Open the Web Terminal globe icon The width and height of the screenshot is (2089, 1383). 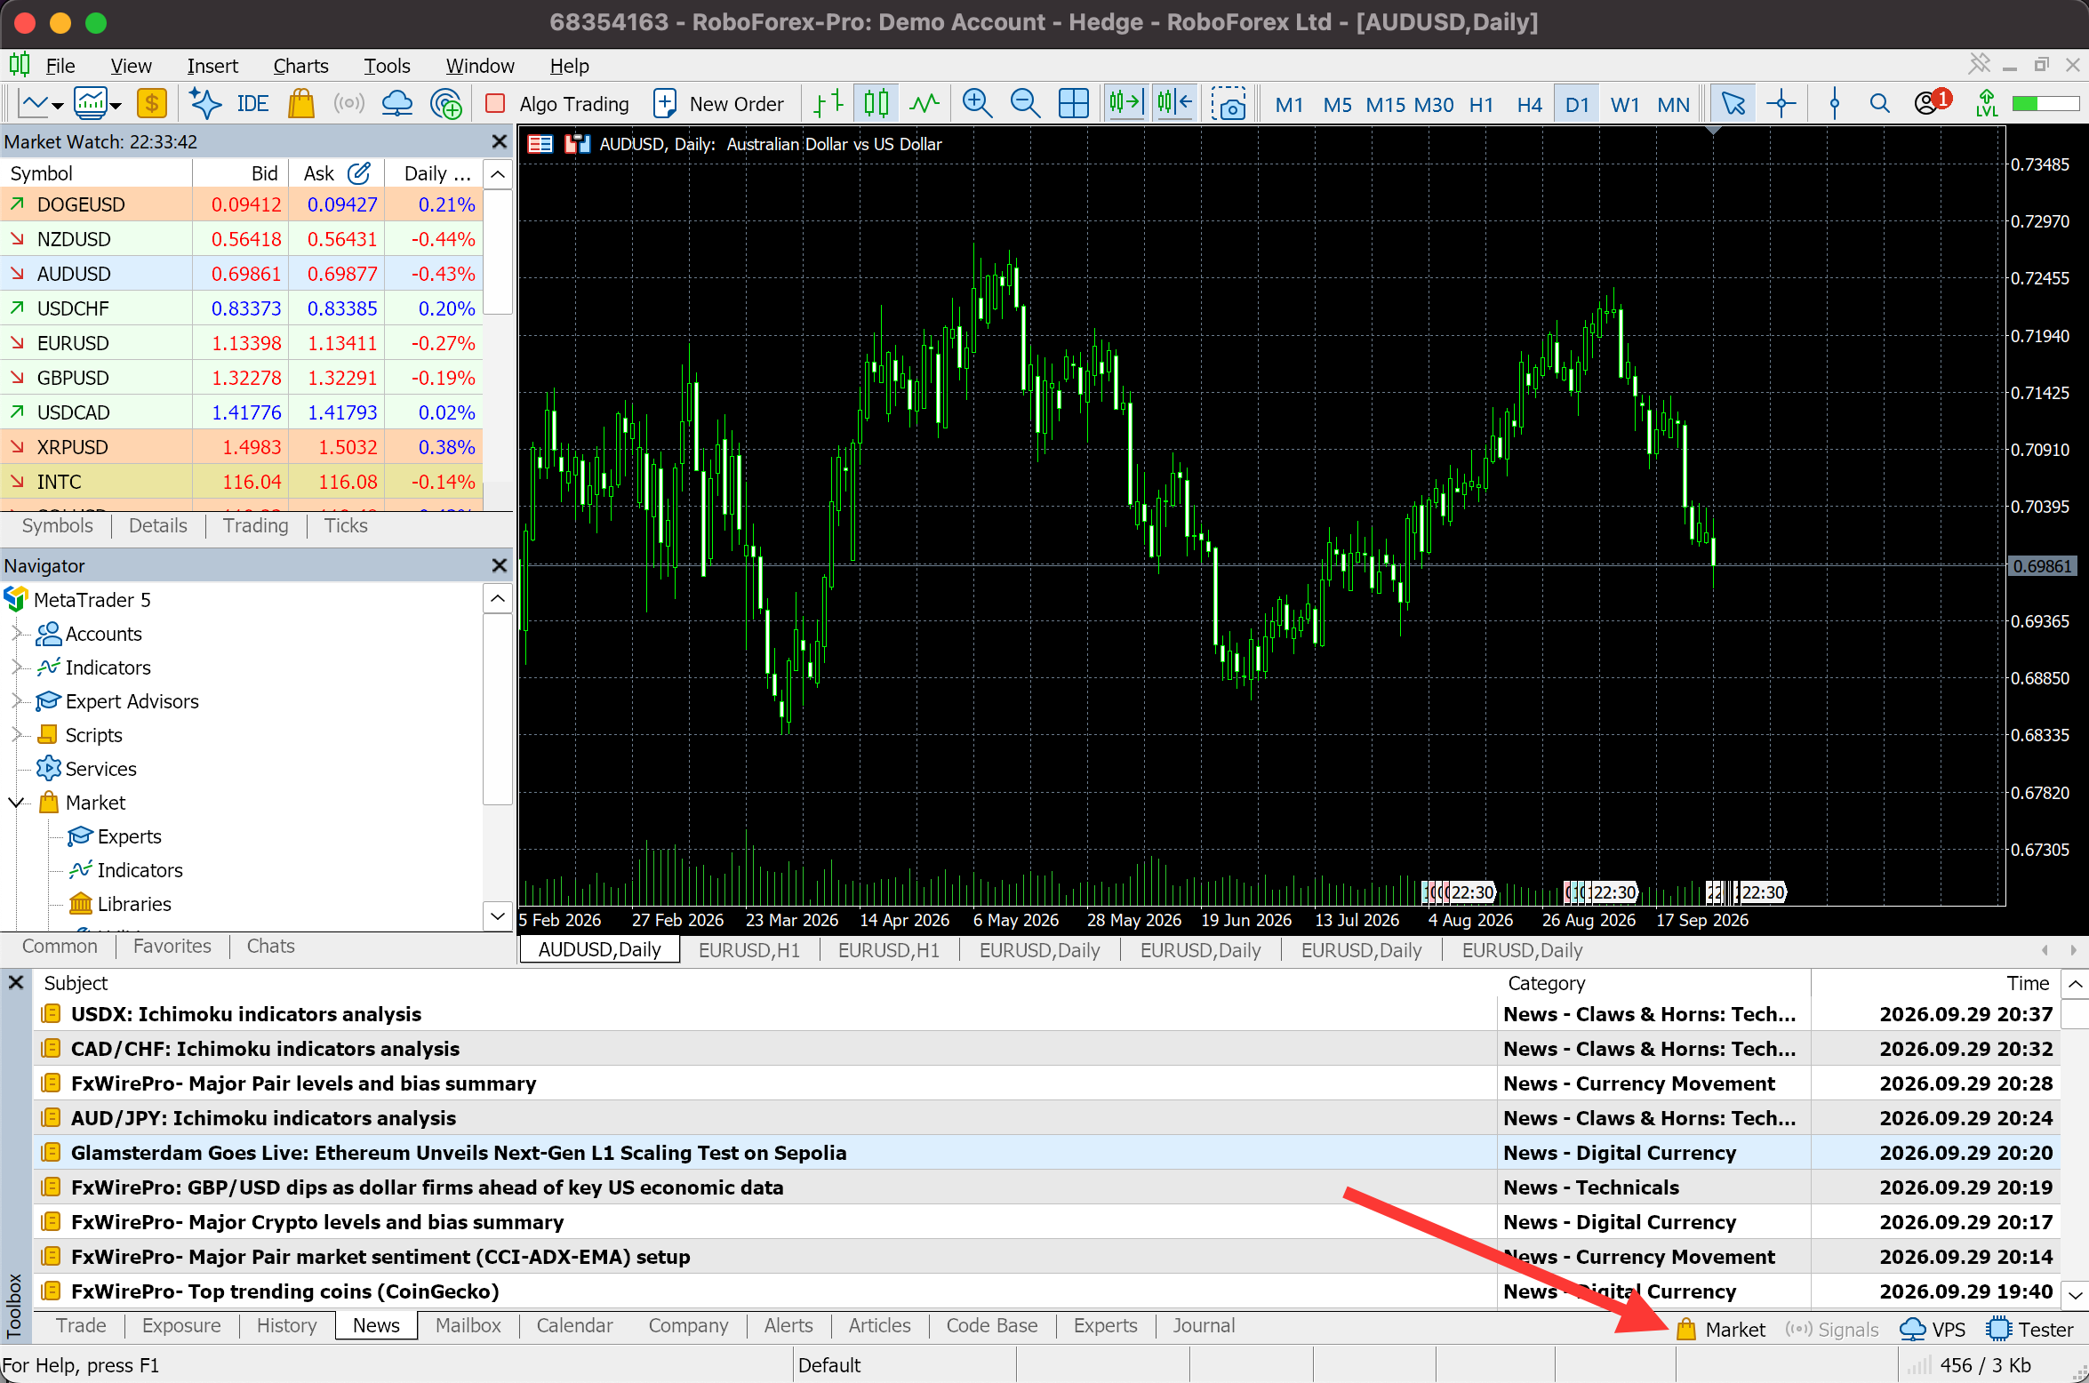point(445,104)
